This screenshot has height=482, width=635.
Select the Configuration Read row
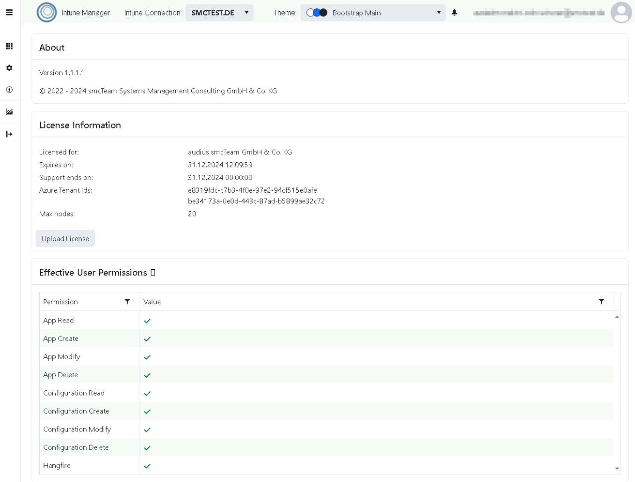pyautogui.click(x=326, y=393)
